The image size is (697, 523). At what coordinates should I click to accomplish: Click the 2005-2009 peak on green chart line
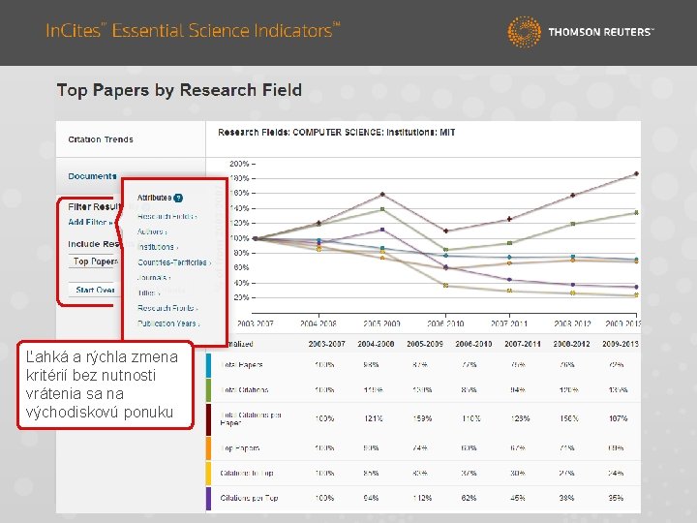pyautogui.click(x=382, y=209)
